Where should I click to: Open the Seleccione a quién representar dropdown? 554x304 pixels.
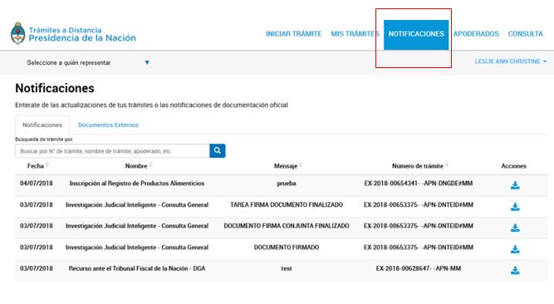point(88,62)
